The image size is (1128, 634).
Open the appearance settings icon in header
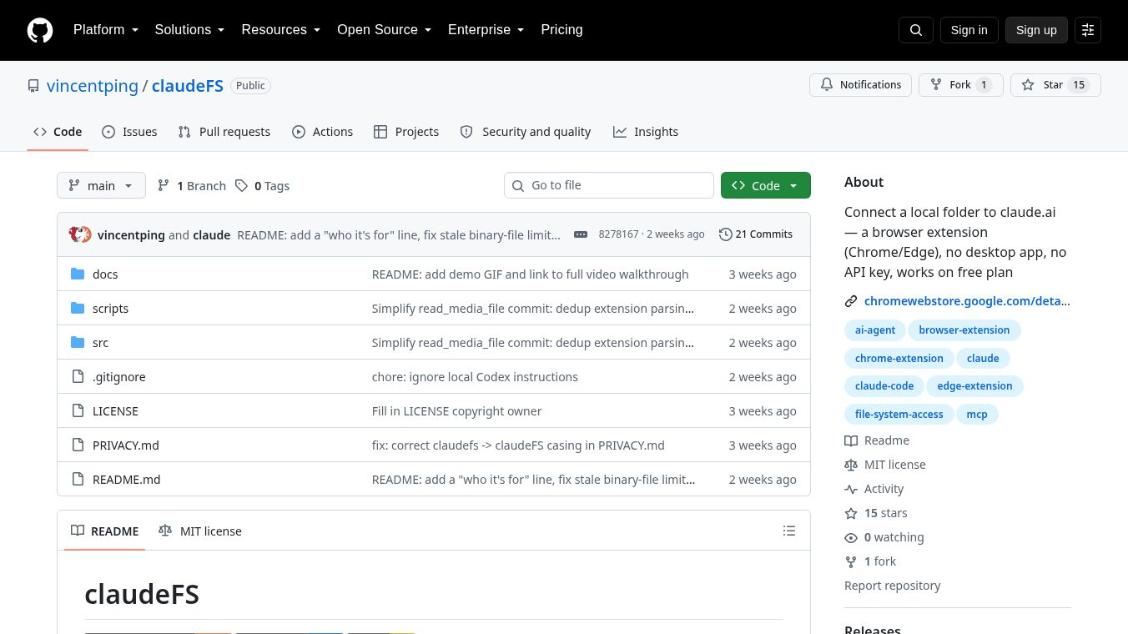tap(1088, 30)
